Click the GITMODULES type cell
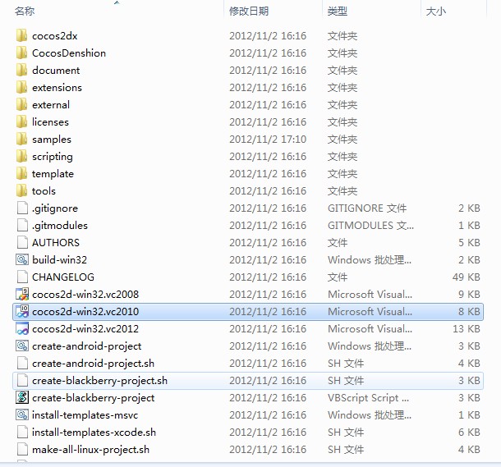Viewport: 501px width, 467px height. (x=370, y=226)
